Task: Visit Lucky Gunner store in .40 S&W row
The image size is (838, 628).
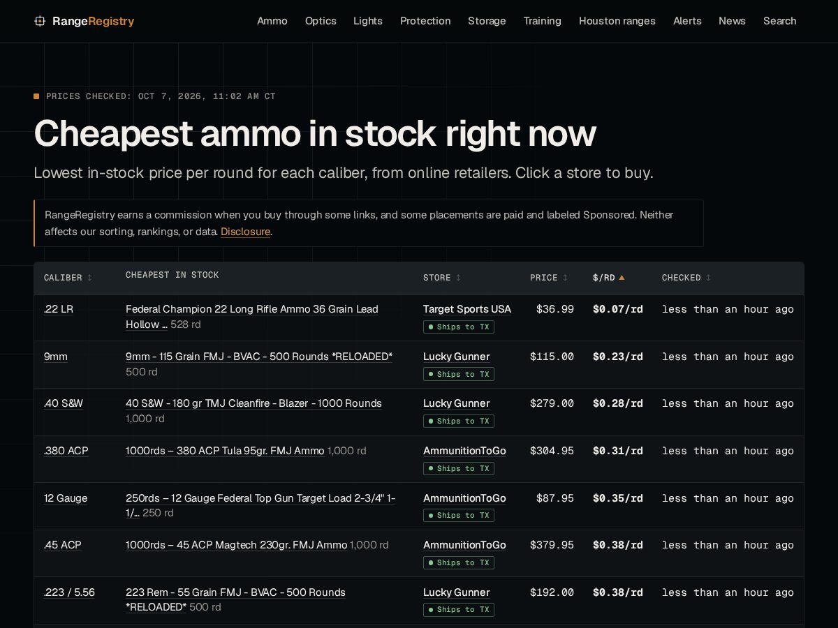Action: click(x=457, y=403)
